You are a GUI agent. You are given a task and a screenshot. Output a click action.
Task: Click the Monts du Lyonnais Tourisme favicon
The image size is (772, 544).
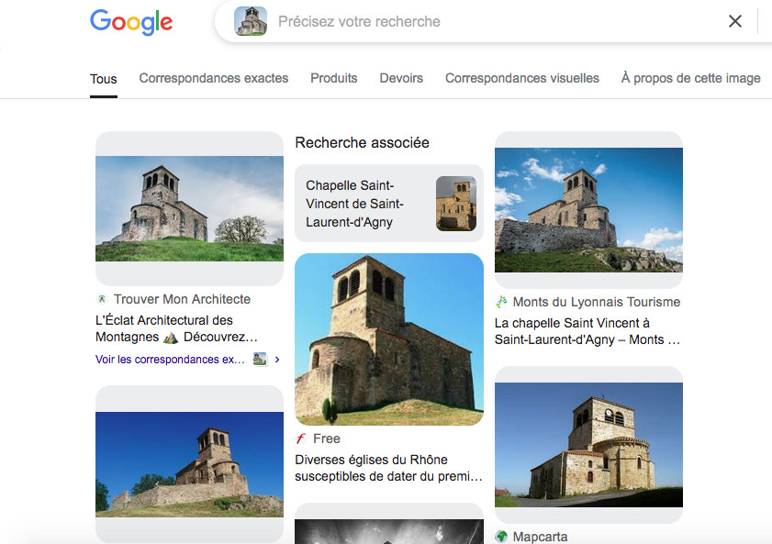(x=501, y=302)
